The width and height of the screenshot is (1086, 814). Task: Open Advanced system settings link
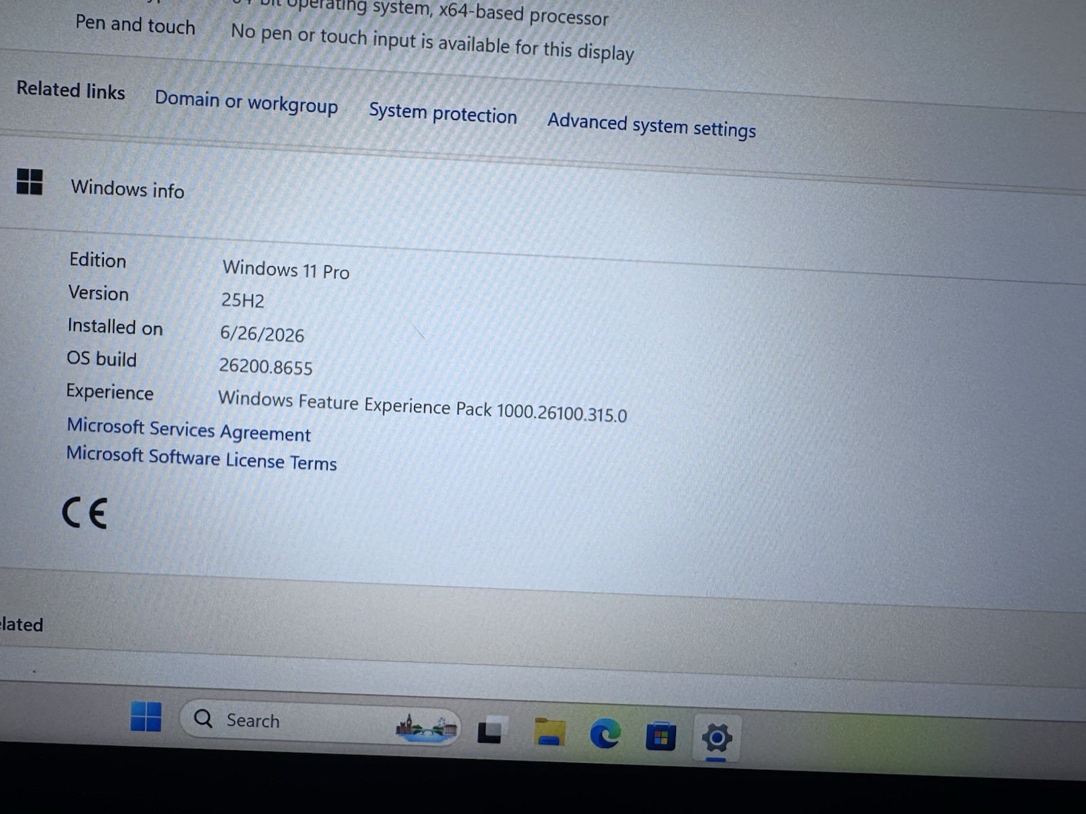click(x=652, y=125)
